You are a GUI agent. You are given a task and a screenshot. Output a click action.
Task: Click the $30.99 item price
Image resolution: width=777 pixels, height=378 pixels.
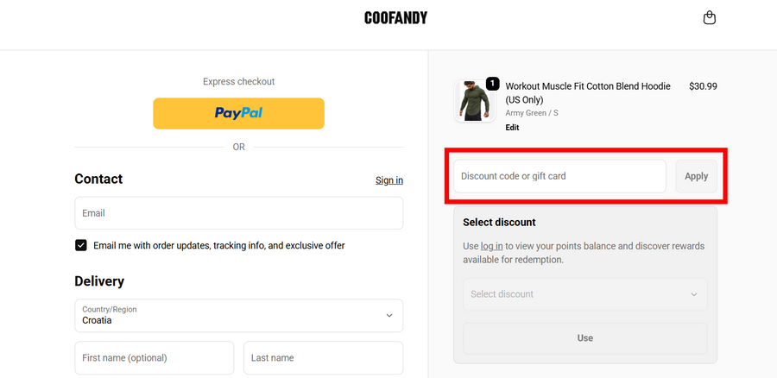coord(703,86)
